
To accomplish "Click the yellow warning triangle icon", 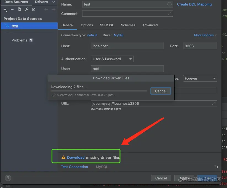I will coord(63,157).
